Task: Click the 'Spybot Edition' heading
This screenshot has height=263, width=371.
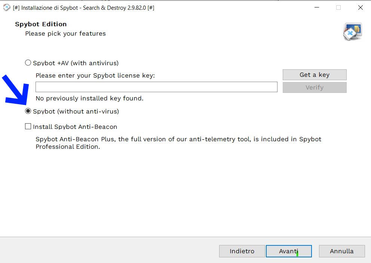Action: [x=41, y=24]
